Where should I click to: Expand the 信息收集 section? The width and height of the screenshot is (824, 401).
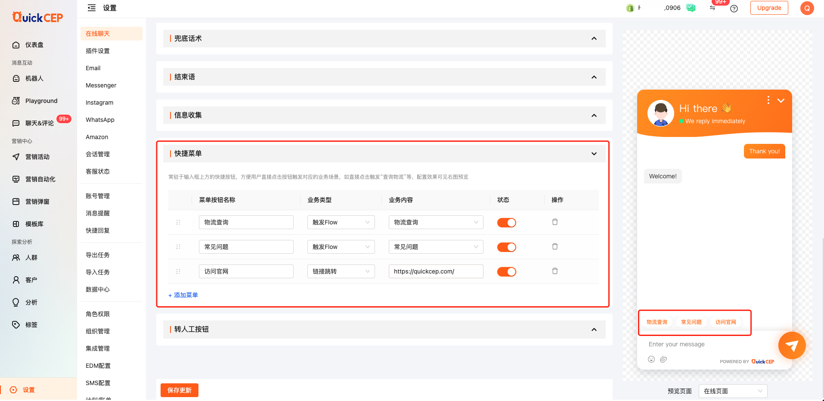pyautogui.click(x=594, y=115)
